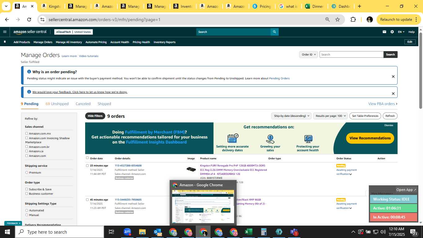Open the EN language dropdown
Image resolution: width=423 pixels, height=238 pixels.
click(401, 32)
